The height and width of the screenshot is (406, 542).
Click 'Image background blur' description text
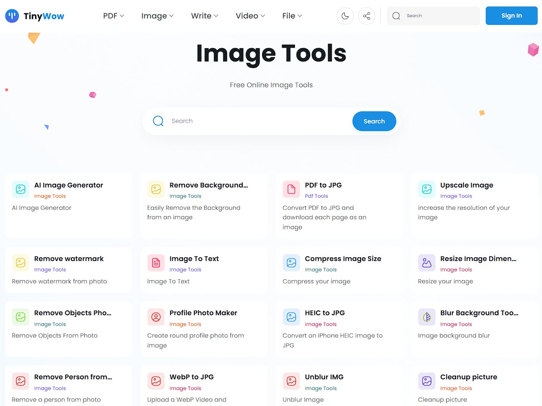pos(454,335)
